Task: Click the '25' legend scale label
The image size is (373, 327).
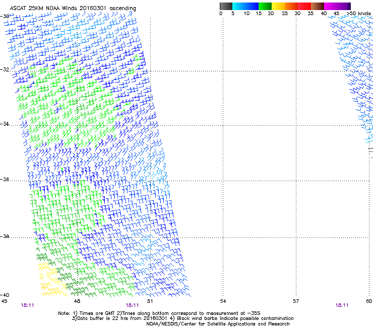Action: (x=285, y=14)
